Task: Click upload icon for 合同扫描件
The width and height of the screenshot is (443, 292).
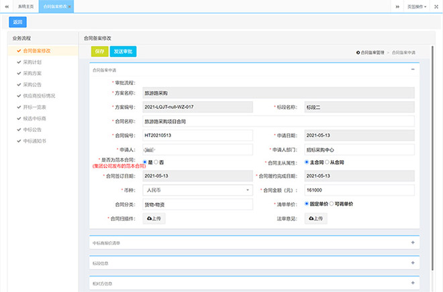Action: pos(154,218)
